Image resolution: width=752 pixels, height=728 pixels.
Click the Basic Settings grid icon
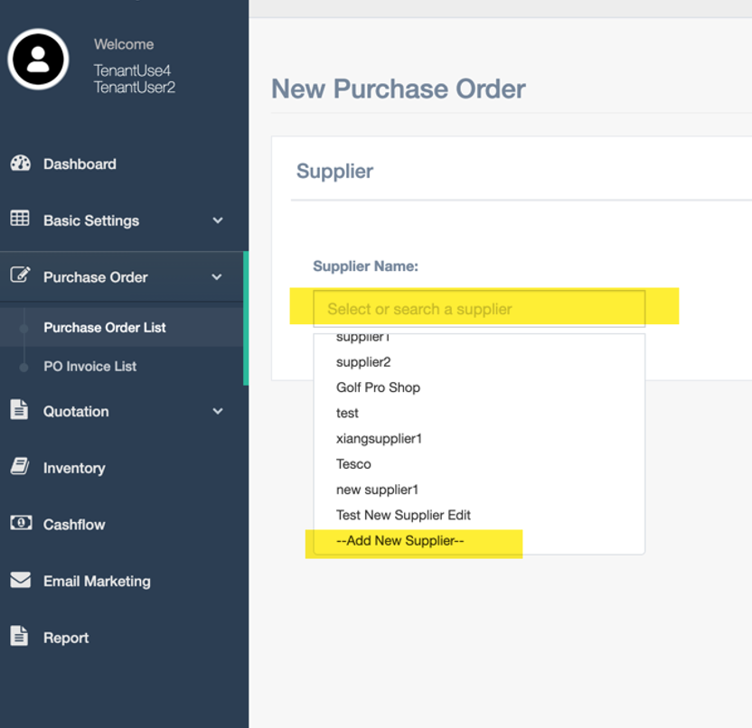[20, 218]
